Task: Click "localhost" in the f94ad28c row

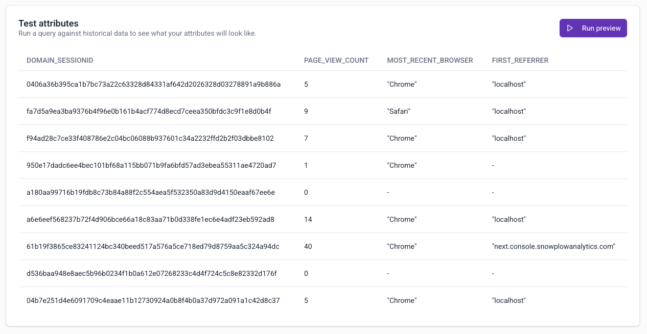Action: [509, 138]
